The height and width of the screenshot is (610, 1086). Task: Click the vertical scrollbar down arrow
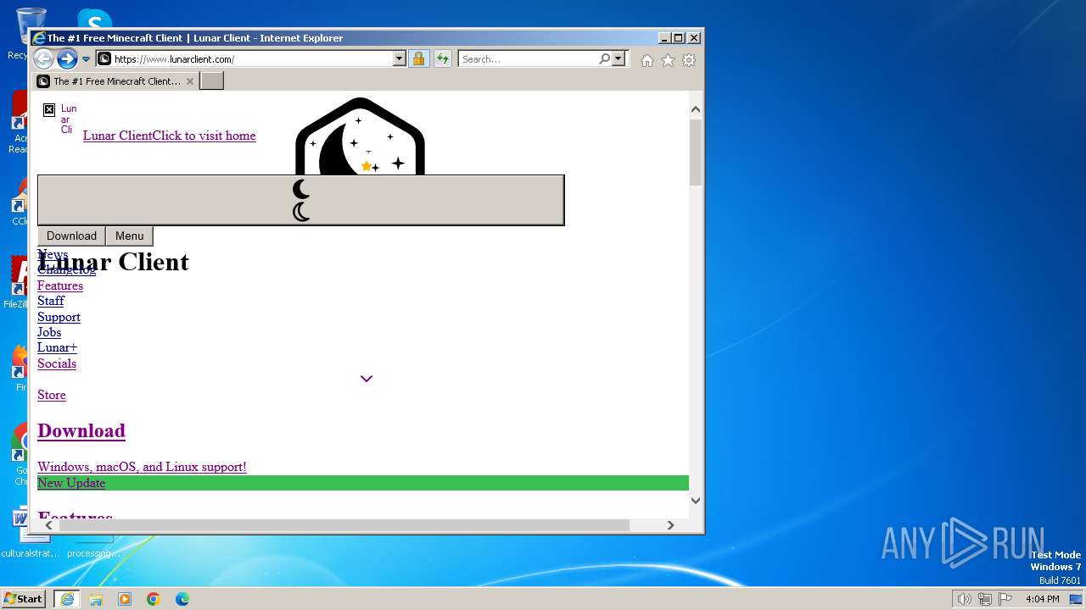click(x=696, y=500)
